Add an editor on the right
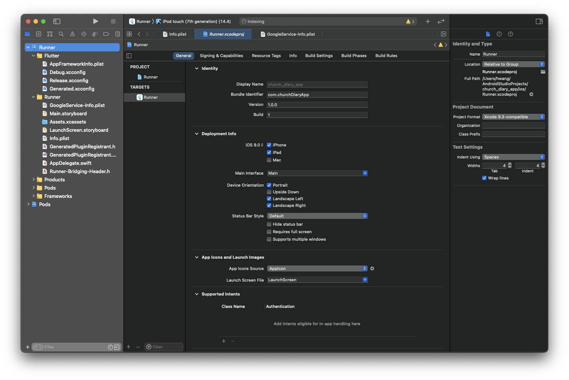The width and height of the screenshot is (569, 380). 443,34
